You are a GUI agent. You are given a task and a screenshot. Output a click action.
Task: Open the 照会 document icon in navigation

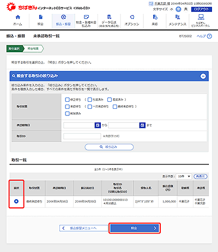click(40, 17)
